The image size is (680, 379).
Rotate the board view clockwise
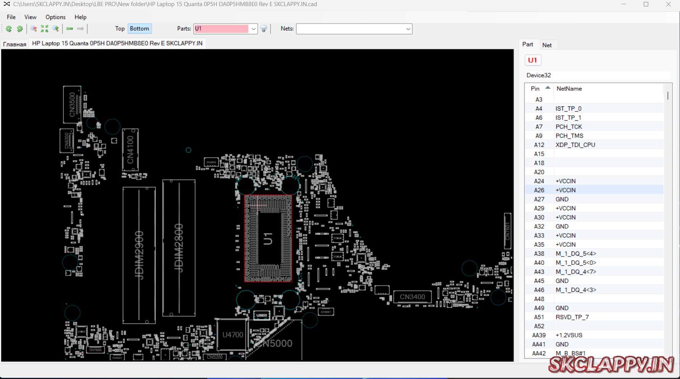[19, 29]
